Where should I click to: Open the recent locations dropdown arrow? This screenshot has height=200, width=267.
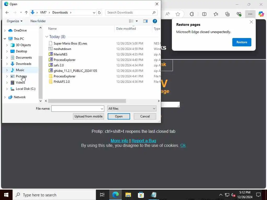[x=21, y=12]
